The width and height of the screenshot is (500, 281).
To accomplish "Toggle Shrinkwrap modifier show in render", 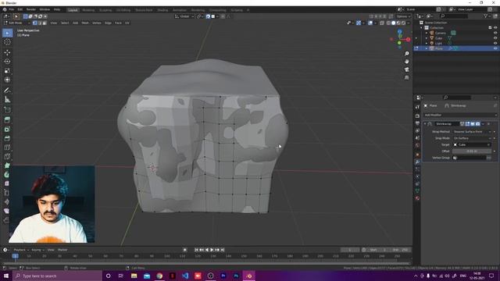I will (477, 123).
